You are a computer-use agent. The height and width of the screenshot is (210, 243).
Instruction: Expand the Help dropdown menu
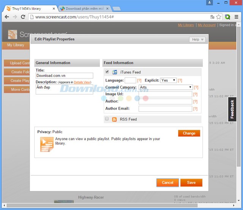(197, 39)
